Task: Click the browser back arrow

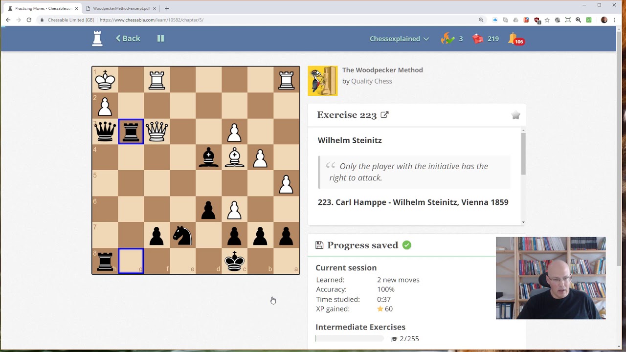Action: [8, 20]
